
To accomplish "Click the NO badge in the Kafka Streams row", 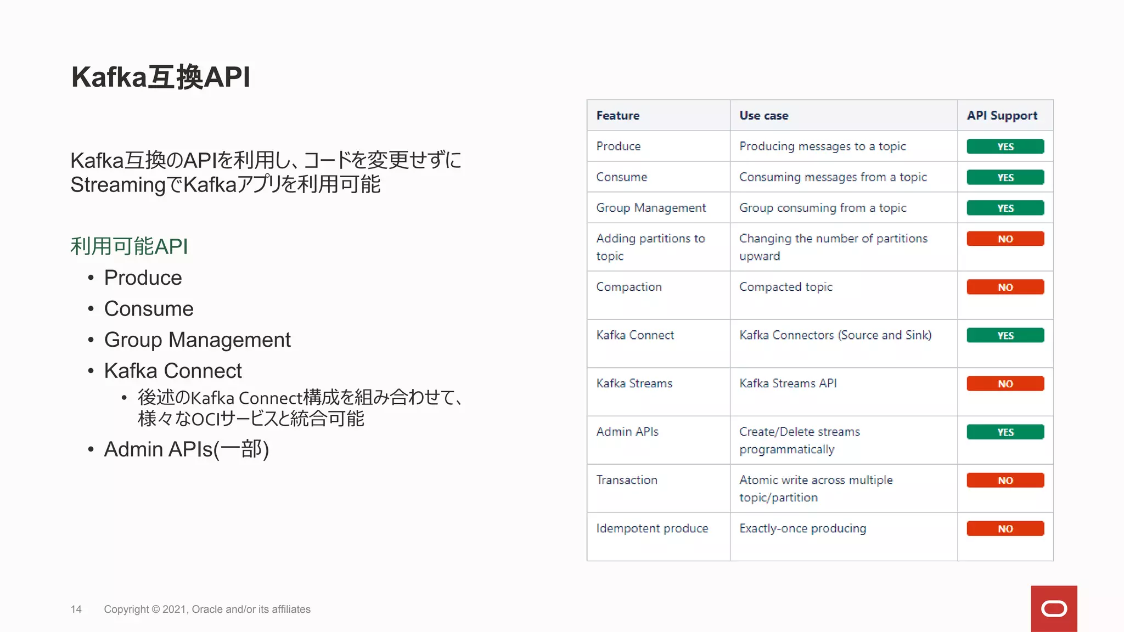I will 1005,383.
